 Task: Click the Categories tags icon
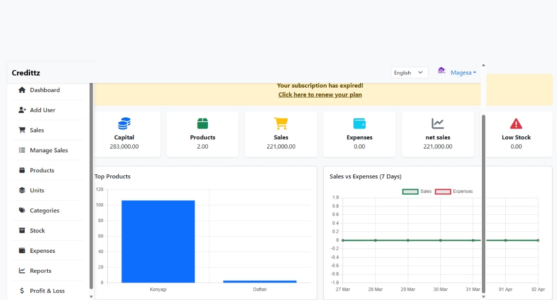(x=22, y=210)
